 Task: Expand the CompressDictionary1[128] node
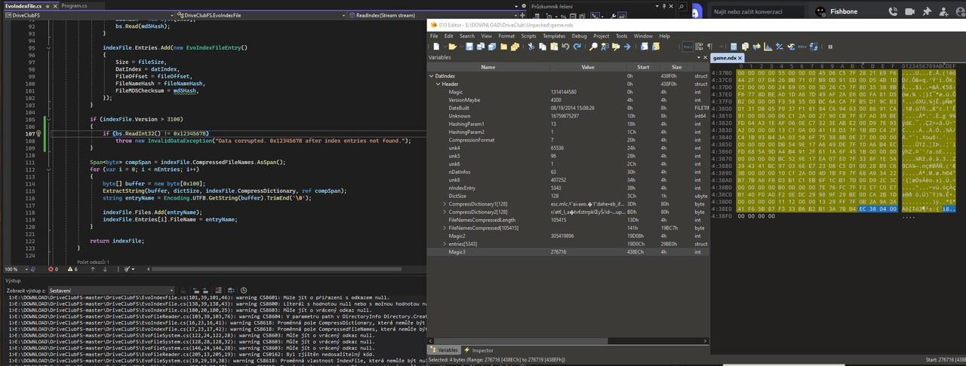(445, 204)
